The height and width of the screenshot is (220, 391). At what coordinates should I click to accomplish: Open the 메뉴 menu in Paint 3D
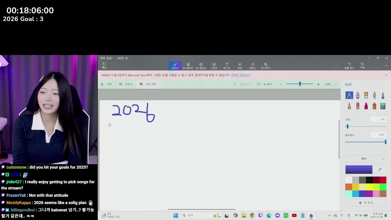(104, 66)
